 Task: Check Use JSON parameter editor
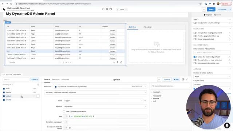pyautogui.click(x=64, y=111)
